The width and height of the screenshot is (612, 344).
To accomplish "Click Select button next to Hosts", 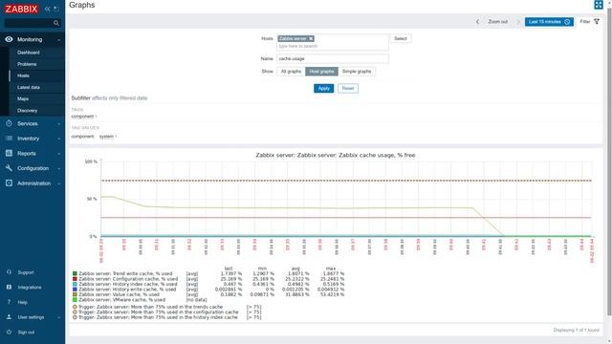I will point(400,38).
